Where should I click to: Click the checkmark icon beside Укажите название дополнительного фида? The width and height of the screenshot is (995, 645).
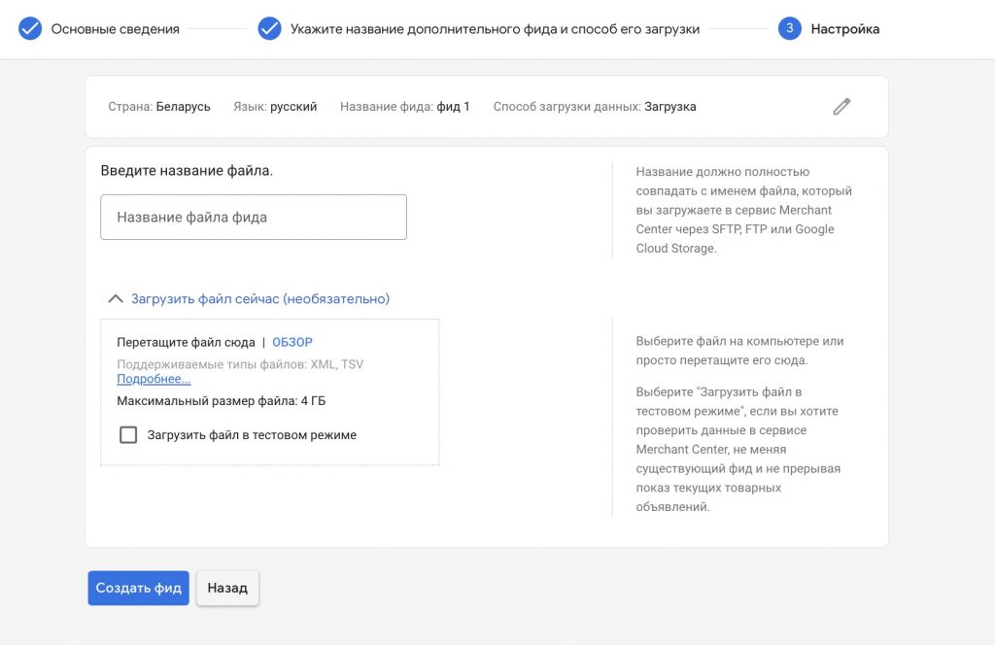(x=269, y=28)
